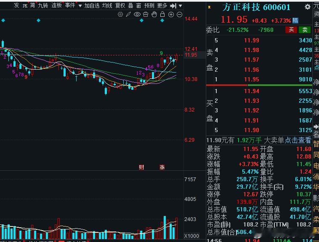
Task: Click the diamond marker above the 财 label
Action: point(141,21)
